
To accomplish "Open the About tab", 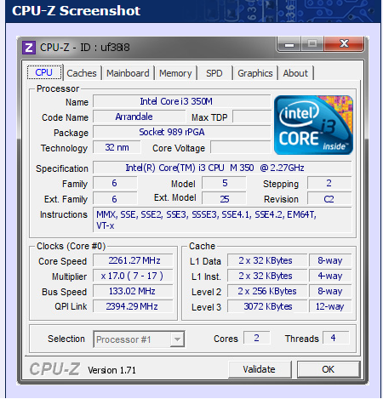I will tap(295, 73).
